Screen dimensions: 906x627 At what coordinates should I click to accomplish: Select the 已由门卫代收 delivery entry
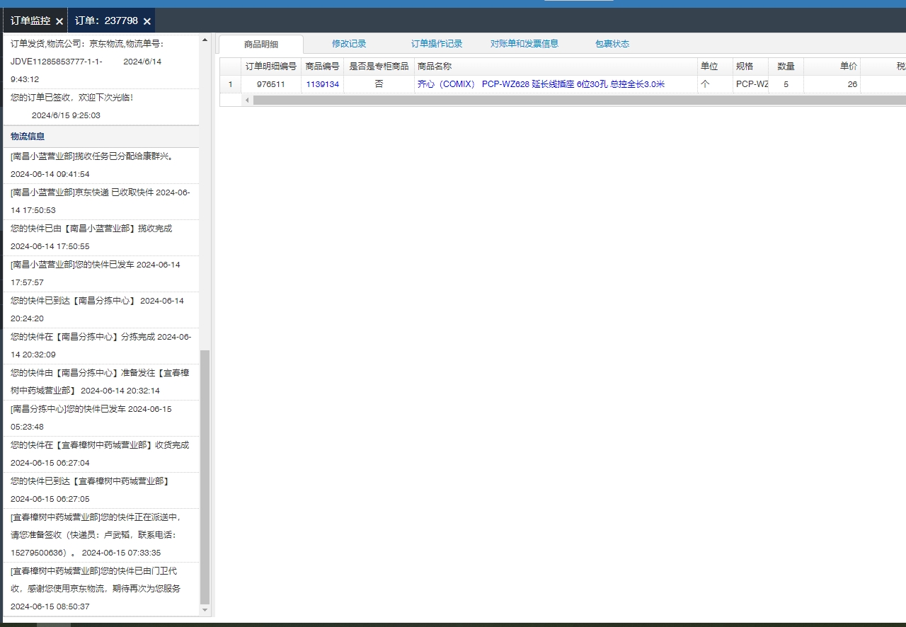point(100,589)
